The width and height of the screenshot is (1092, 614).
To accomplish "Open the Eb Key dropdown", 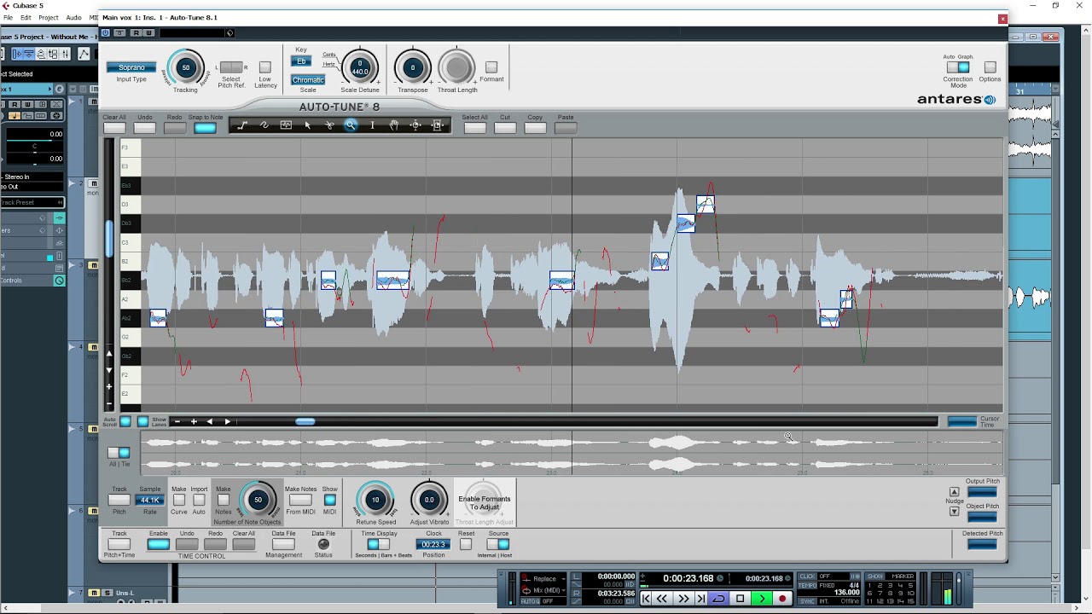I will pyautogui.click(x=301, y=61).
